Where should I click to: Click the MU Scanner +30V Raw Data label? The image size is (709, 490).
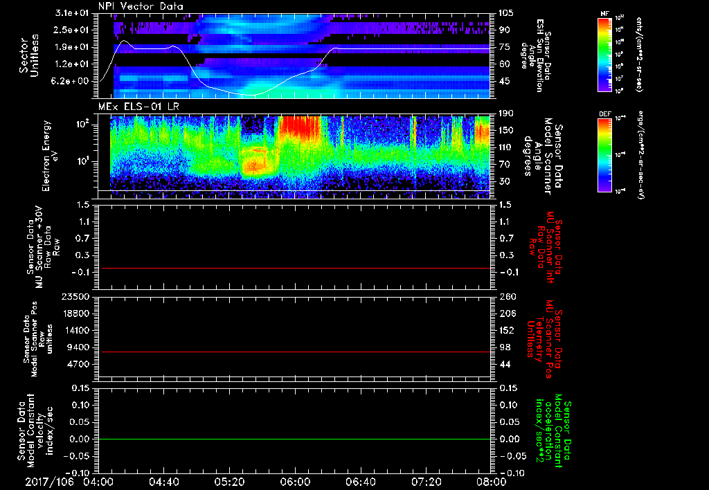click(x=44, y=247)
